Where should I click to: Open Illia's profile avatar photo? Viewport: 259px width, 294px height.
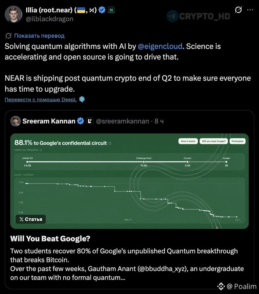click(13, 14)
